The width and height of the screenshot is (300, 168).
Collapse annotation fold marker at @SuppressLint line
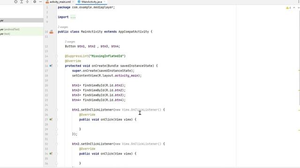click(57, 56)
